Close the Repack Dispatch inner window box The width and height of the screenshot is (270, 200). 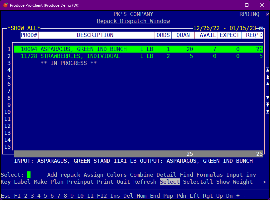pyautogui.click(x=261, y=28)
